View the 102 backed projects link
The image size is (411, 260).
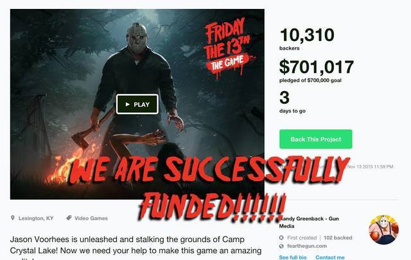click(x=338, y=238)
